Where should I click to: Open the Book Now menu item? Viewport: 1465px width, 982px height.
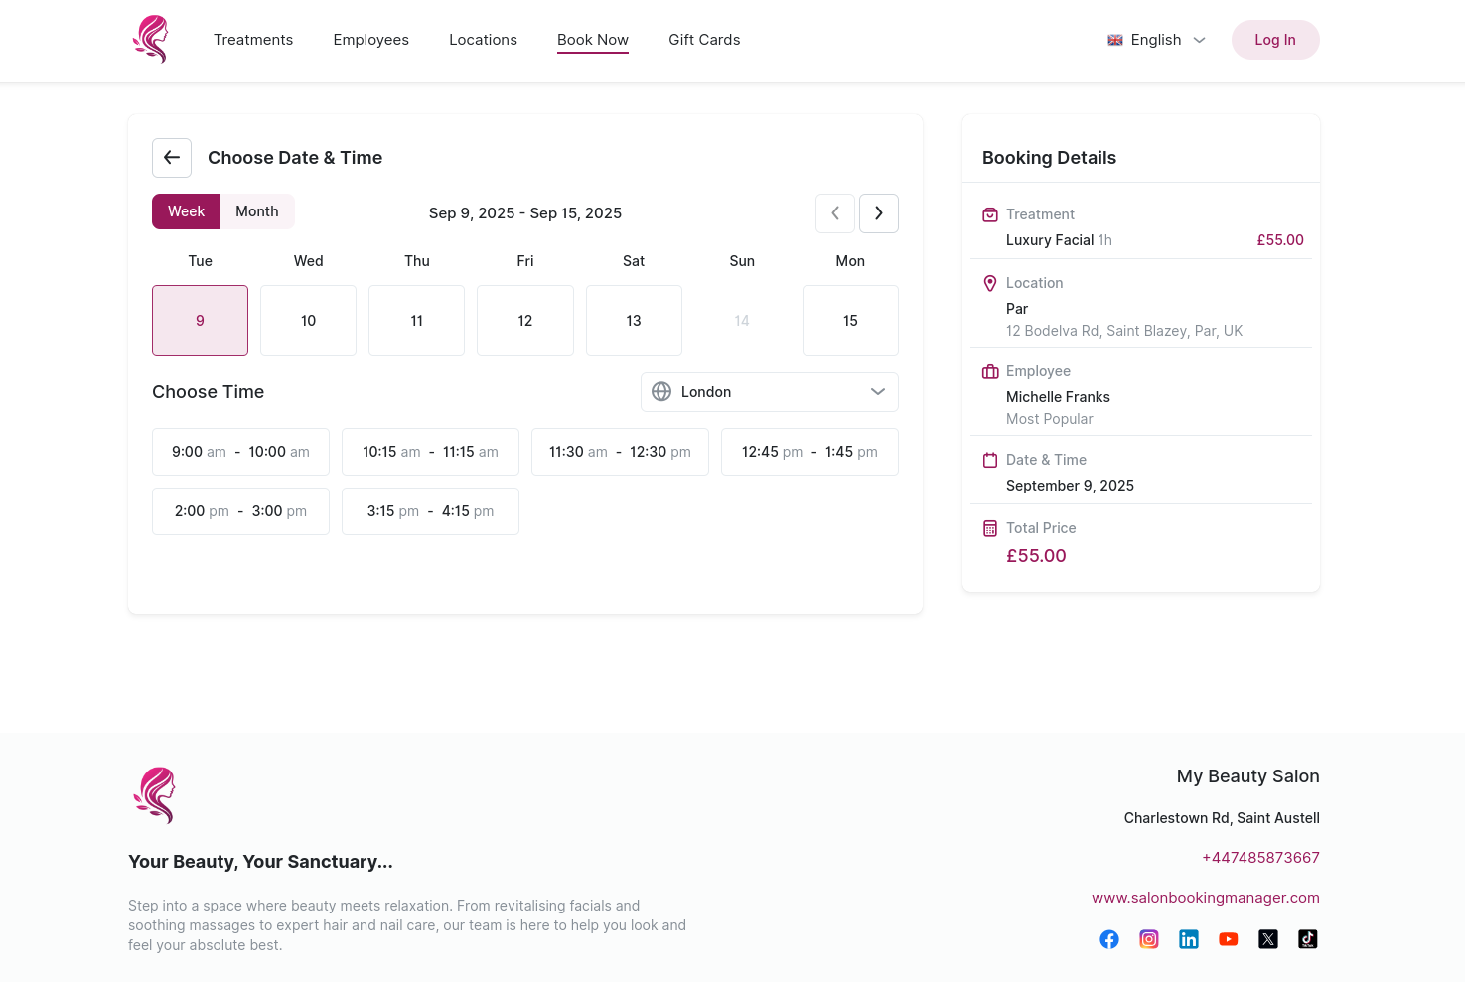(593, 40)
